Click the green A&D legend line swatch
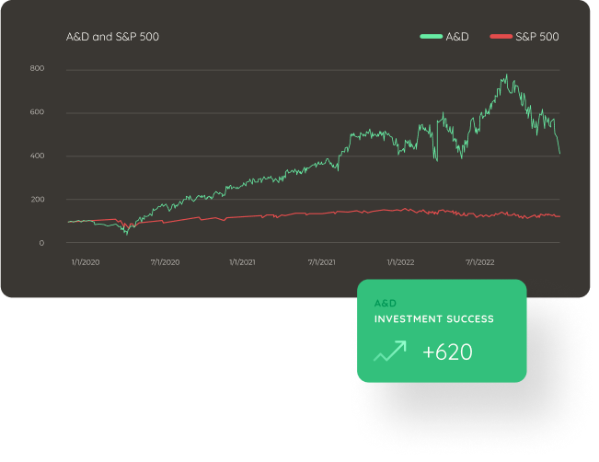 (x=431, y=37)
